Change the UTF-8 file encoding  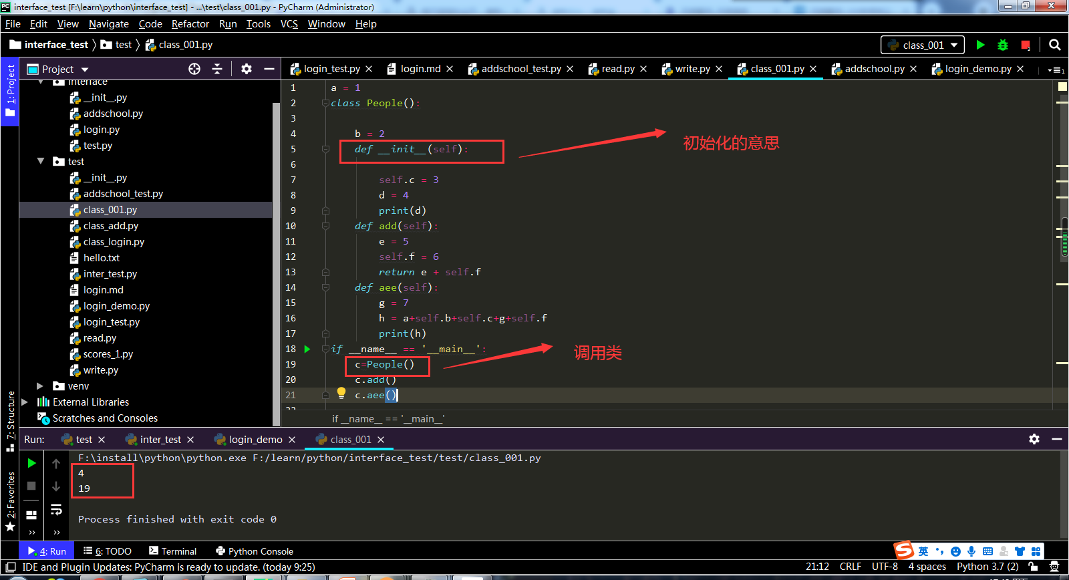pyautogui.click(x=885, y=567)
